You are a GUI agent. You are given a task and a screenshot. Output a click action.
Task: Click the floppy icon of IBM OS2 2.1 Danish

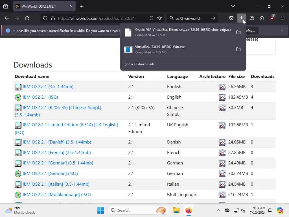coord(18,142)
